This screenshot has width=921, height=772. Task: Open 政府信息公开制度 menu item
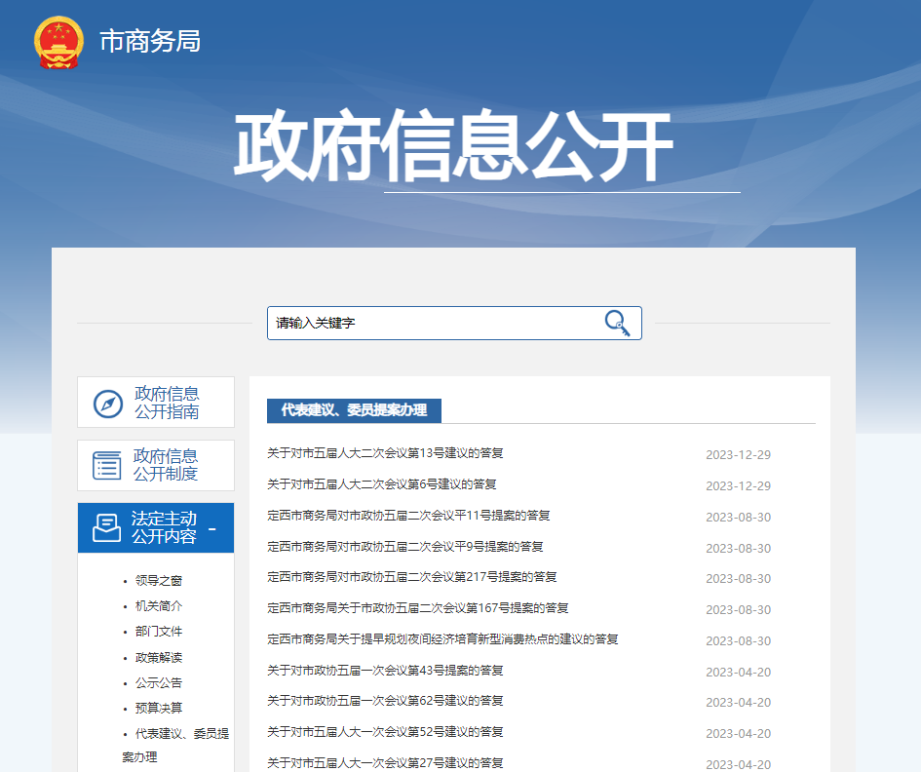[x=166, y=465]
